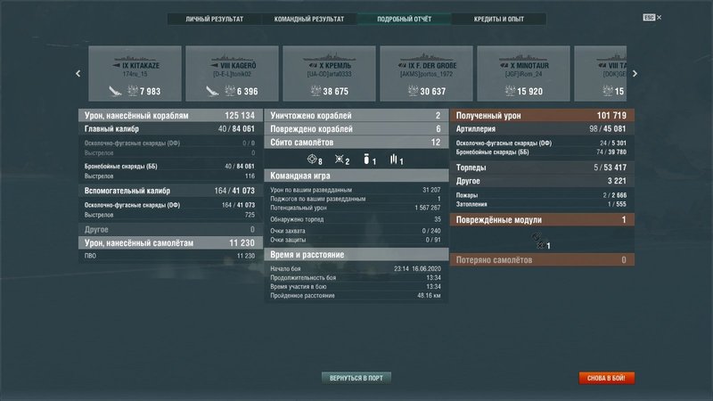Viewport: 713px width, 401px height.
Task: Click Урон по вашим разведданным row
Action: [356, 190]
